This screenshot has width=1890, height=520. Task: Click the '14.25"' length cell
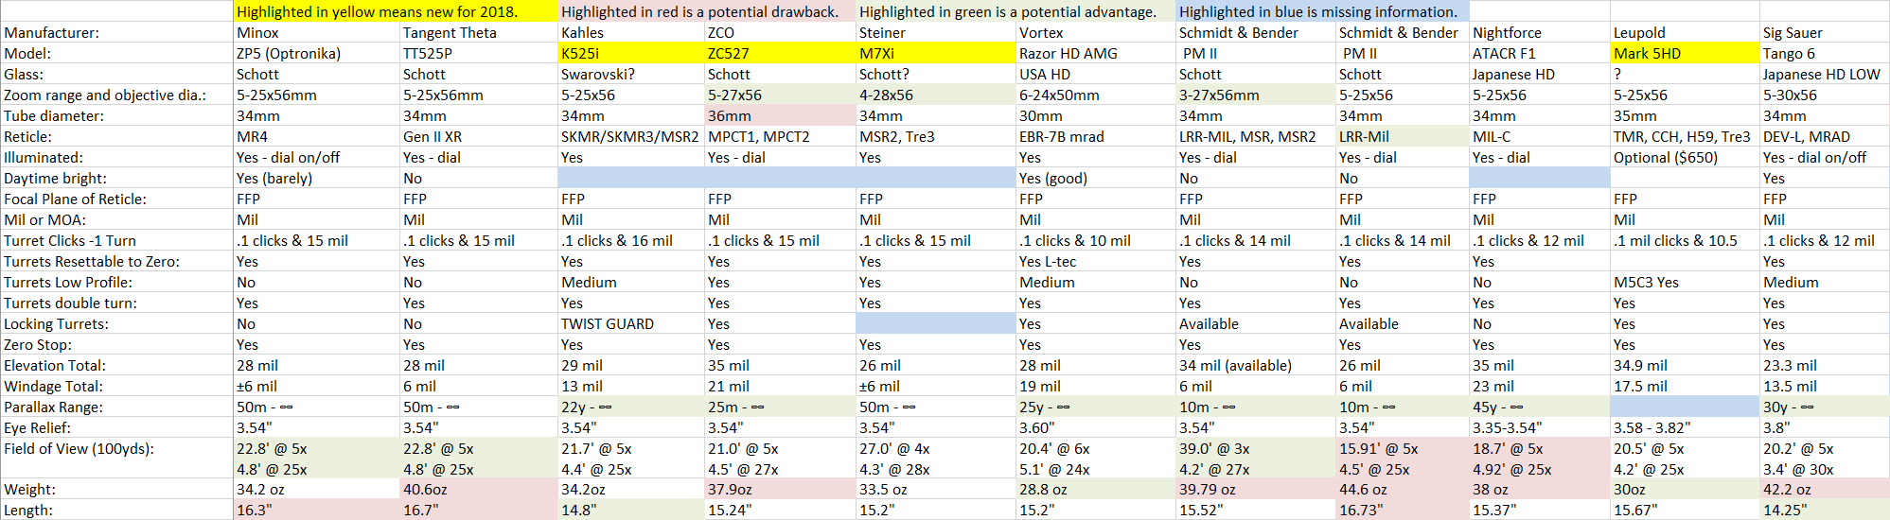[1825, 511]
